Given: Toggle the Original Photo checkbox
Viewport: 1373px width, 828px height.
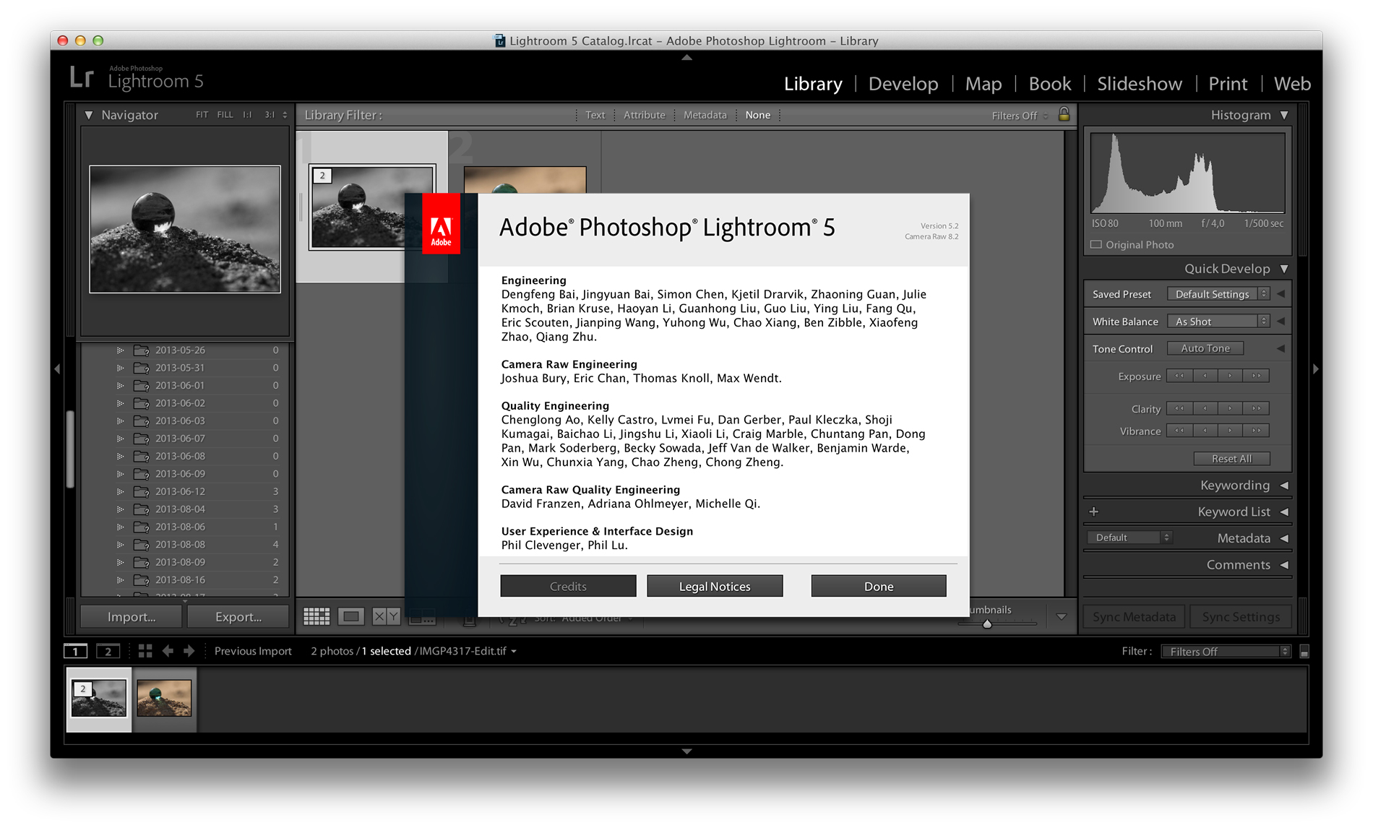Looking at the screenshot, I should [x=1096, y=244].
